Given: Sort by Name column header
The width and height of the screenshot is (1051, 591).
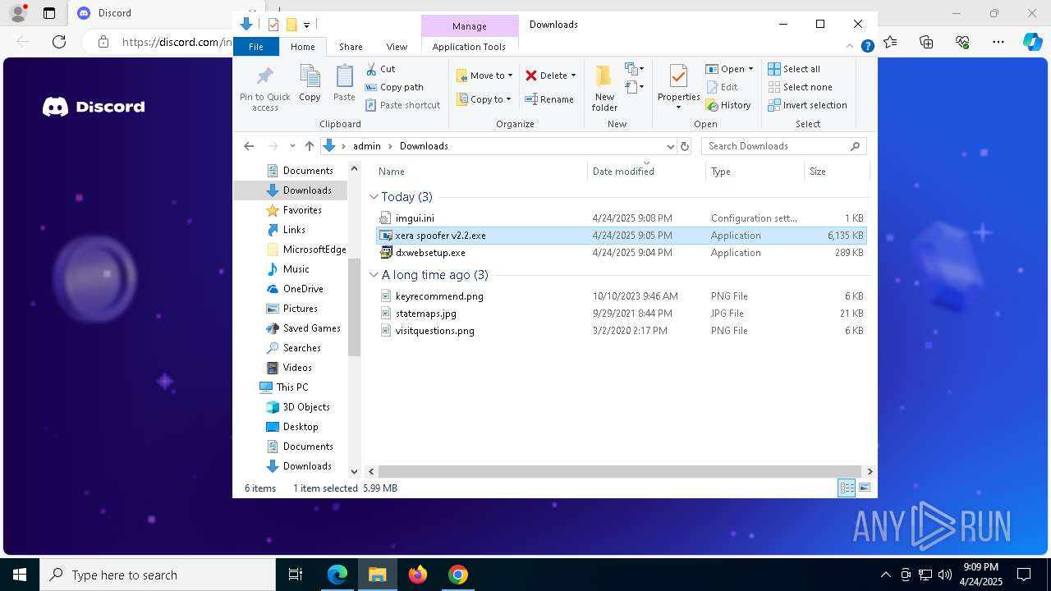Looking at the screenshot, I should [481, 172].
